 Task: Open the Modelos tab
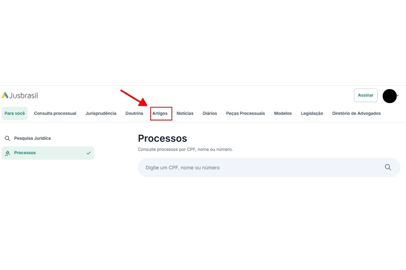coord(283,113)
